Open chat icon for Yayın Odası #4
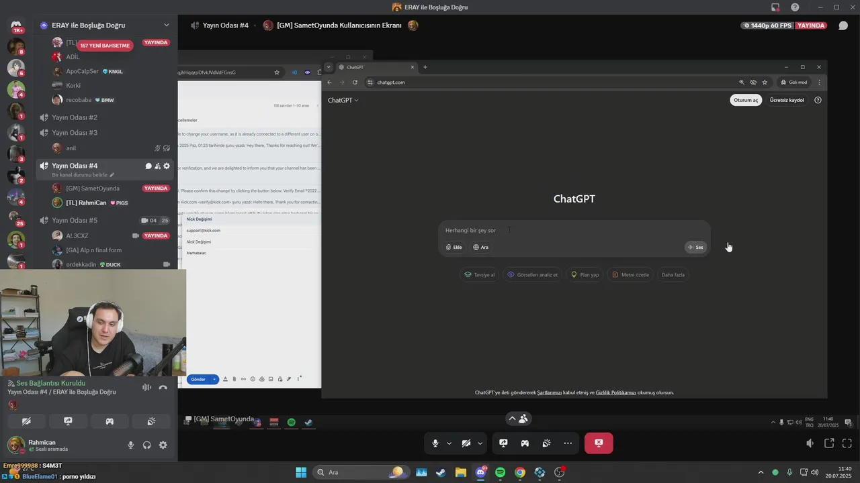 tap(148, 166)
